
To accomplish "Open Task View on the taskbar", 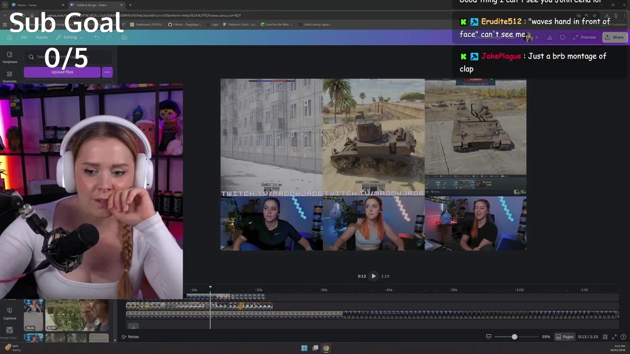I will pos(315,348).
